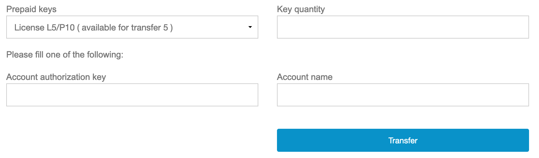Activate the input below Account name
This screenshot has height=158, width=539.
click(403, 95)
